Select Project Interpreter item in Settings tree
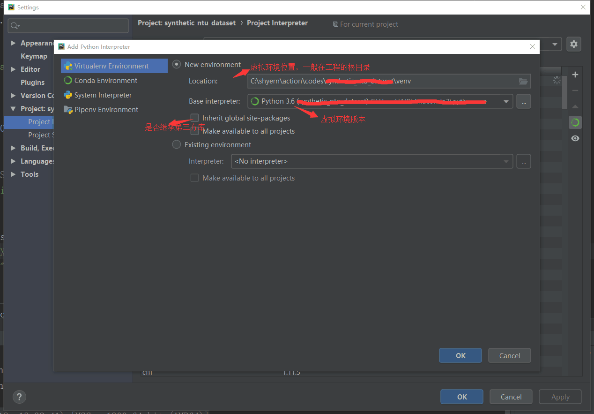Screen dimensions: 594x414 [29, 122]
